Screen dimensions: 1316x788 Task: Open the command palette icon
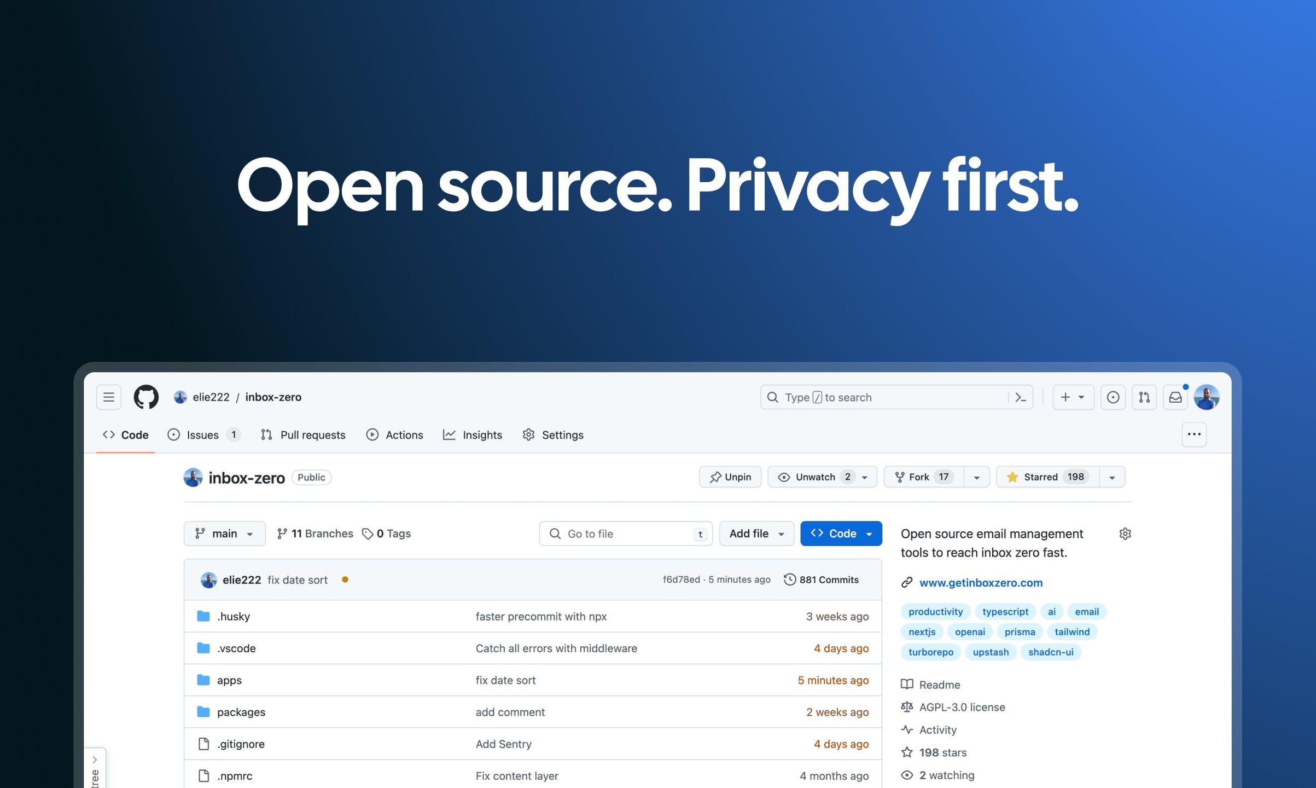[1020, 397]
